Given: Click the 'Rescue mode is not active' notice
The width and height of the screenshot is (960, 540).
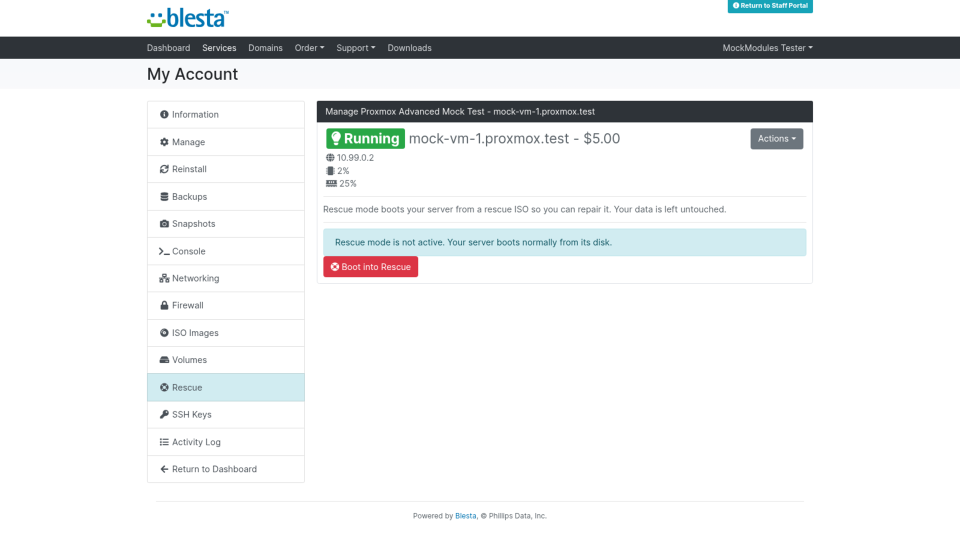Looking at the screenshot, I should click(x=564, y=242).
